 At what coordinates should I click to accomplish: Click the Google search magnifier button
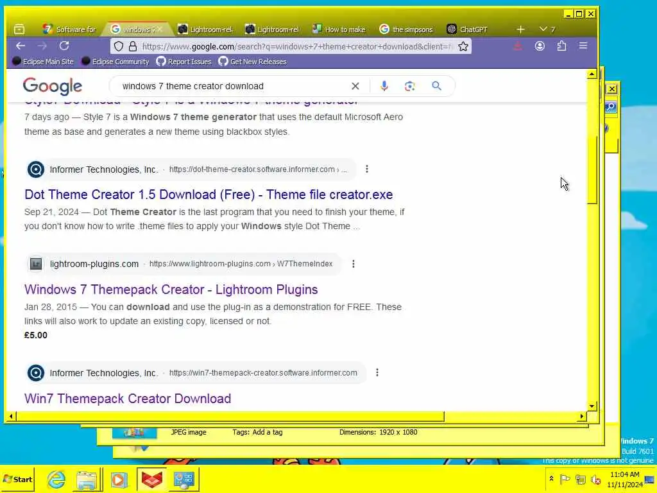436,86
